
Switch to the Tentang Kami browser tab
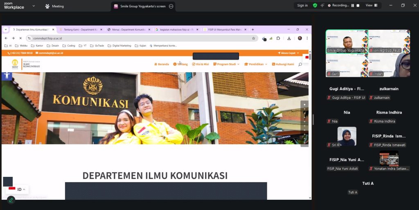point(79,29)
